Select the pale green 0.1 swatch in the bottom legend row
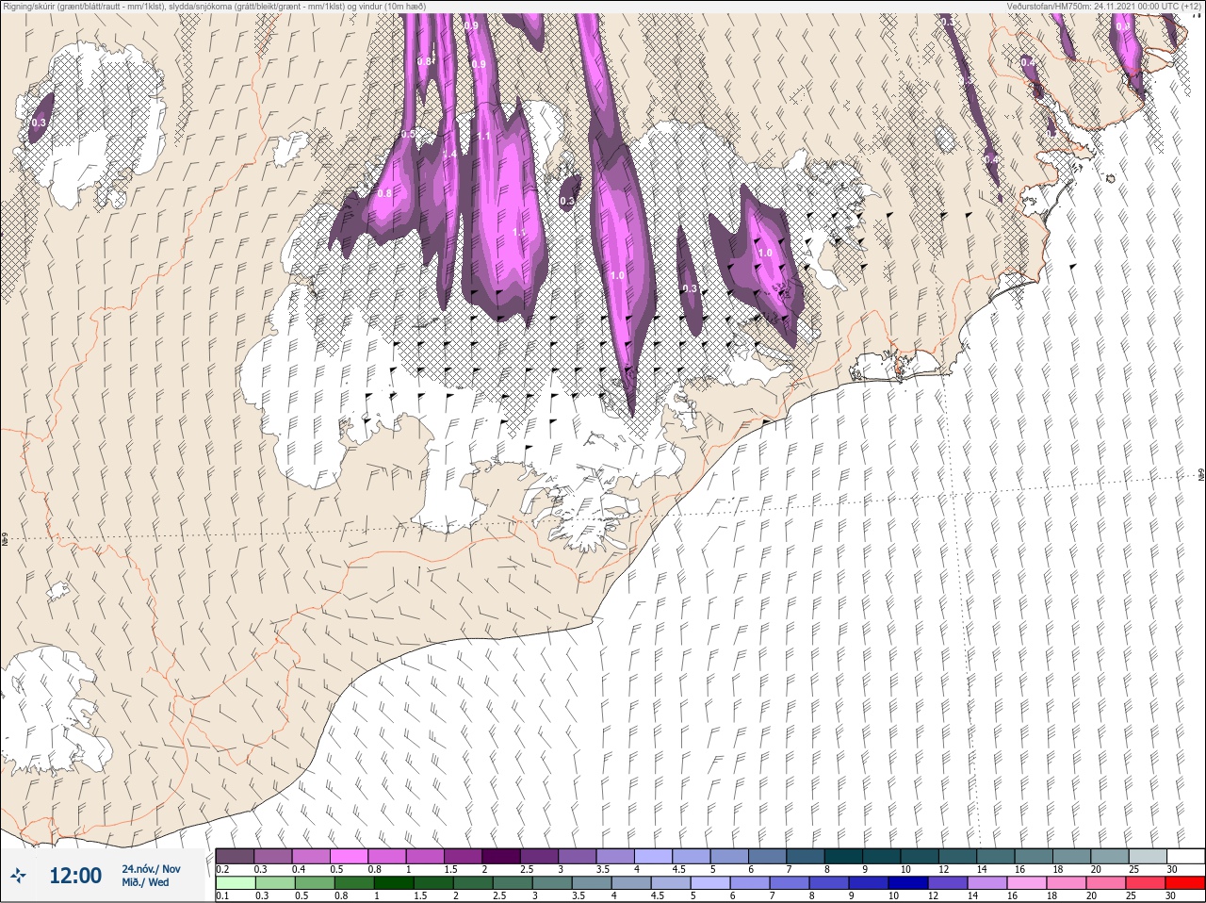Image resolution: width=1206 pixels, height=903 pixels. click(x=235, y=883)
